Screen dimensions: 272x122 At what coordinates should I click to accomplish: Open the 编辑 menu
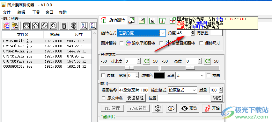[x=21, y=12]
